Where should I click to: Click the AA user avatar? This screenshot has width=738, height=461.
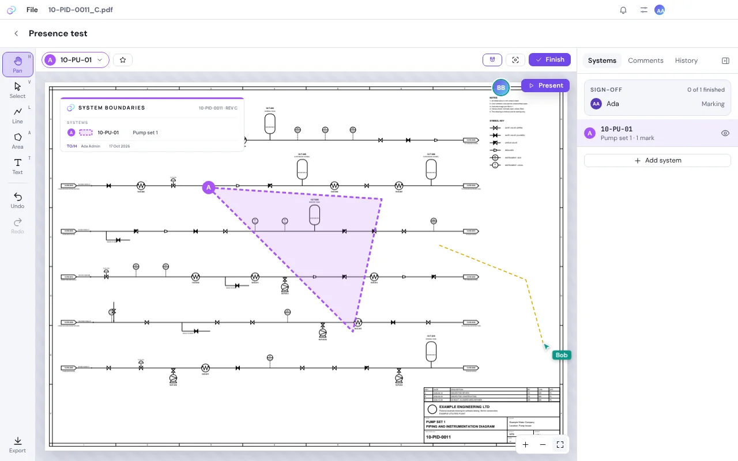click(x=660, y=10)
